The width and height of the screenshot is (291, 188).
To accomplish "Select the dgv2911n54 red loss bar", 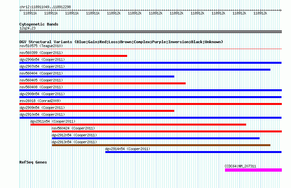I will (138, 125).
